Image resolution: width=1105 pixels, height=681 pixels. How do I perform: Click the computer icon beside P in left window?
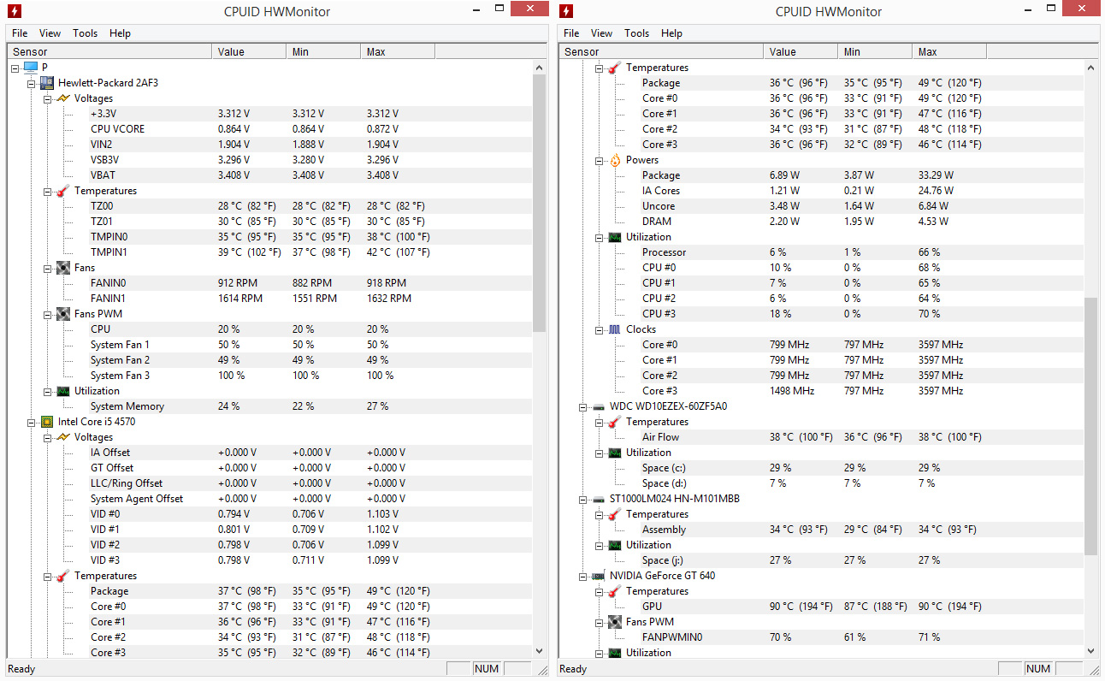[x=31, y=67]
